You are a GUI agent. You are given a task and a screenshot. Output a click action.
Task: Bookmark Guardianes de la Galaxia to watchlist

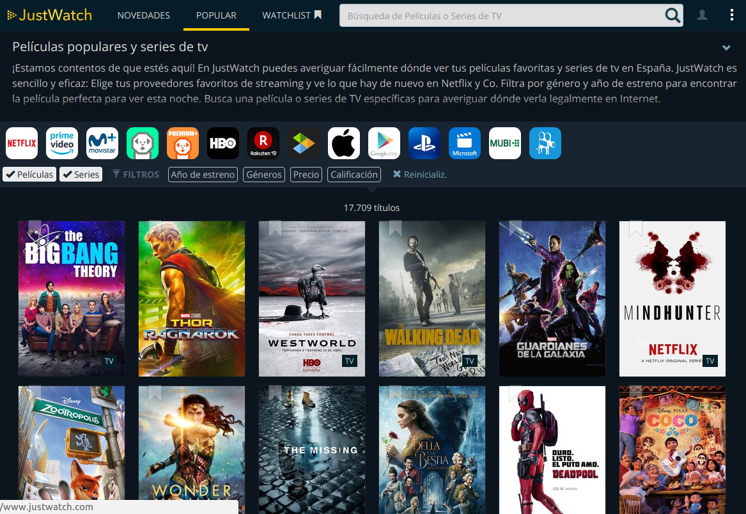pos(515,228)
